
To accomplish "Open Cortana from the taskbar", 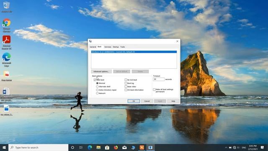I will point(72,147).
